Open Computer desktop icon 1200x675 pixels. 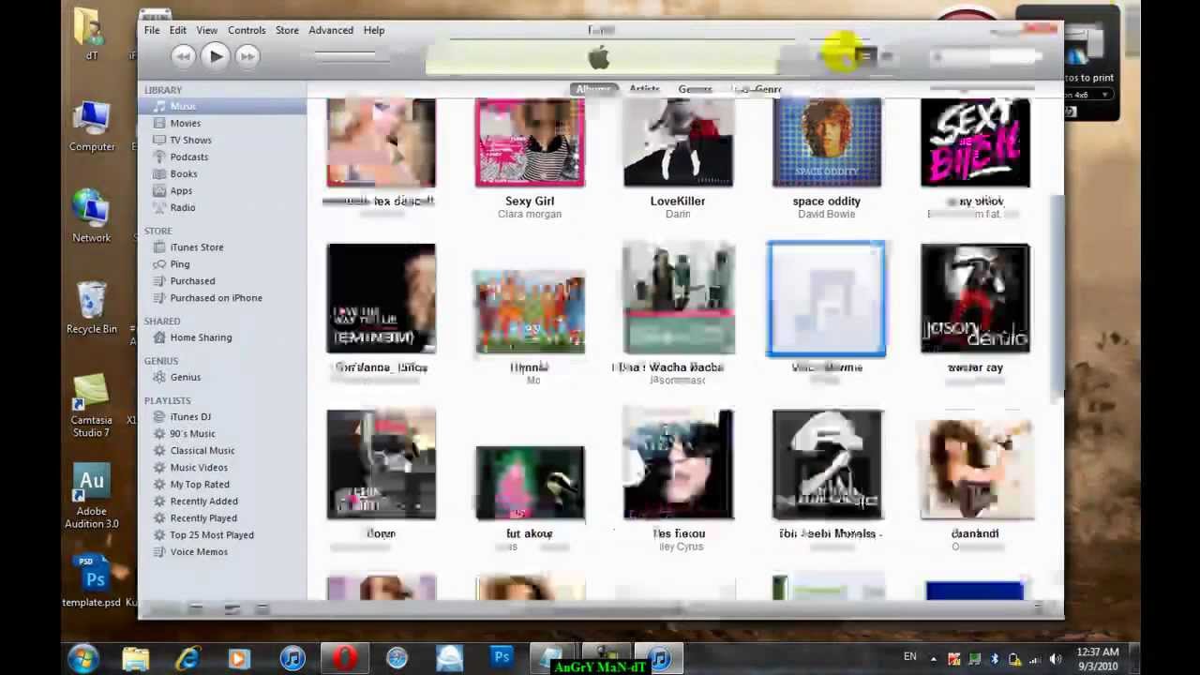[92, 126]
